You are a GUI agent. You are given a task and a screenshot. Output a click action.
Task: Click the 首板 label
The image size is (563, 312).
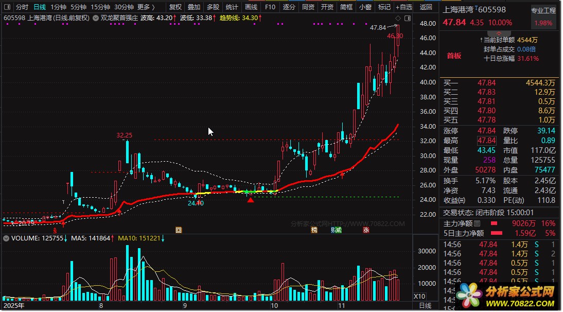[454, 56]
